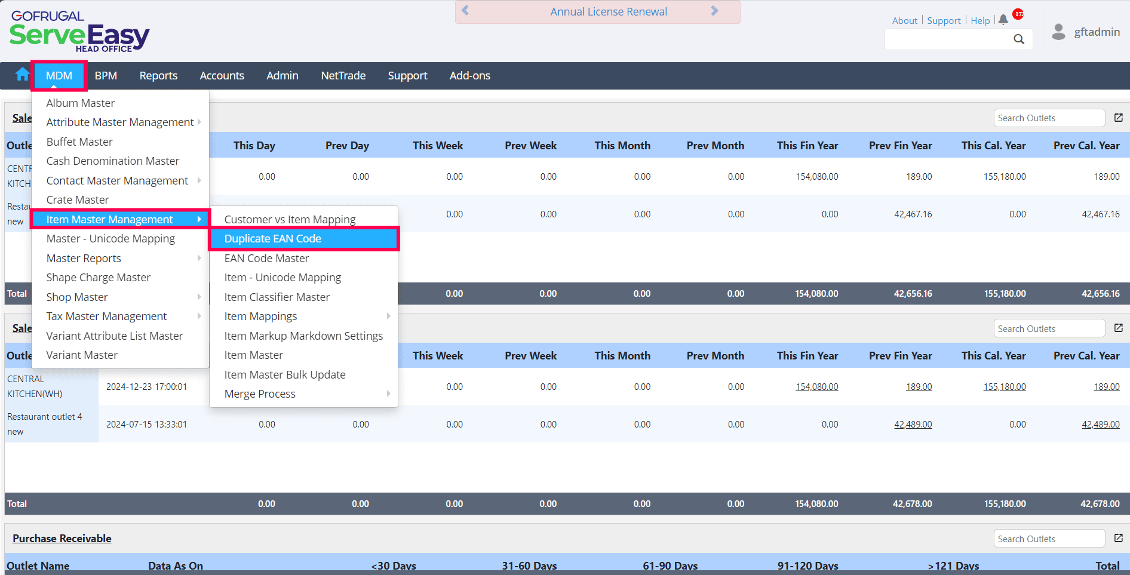1130x575 pixels.
Task: Click the Help link
Action: coord(980,20)
